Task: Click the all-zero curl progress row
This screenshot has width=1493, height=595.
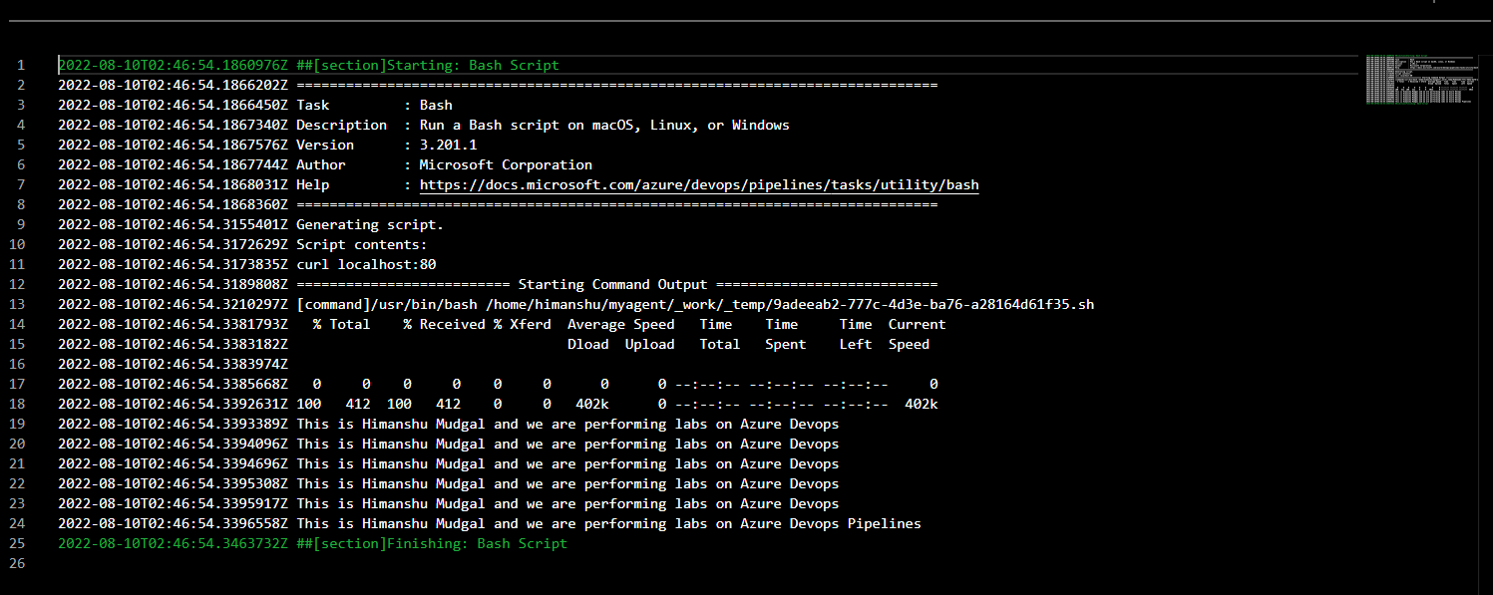Action: coord(498,384)
